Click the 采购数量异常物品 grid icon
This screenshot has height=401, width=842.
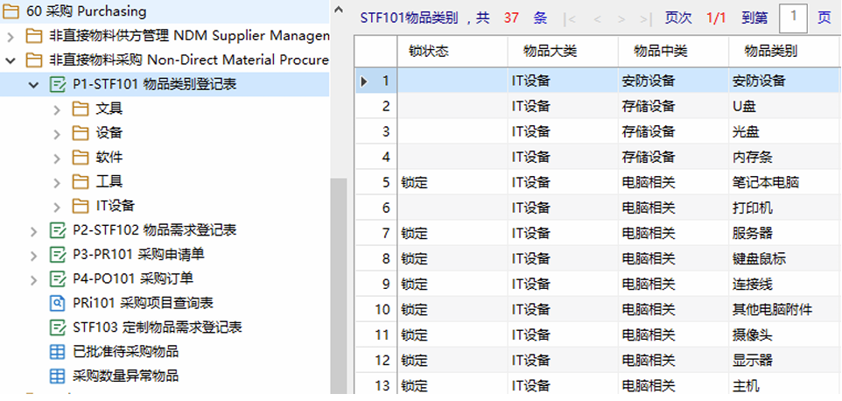click(x=58, y=376)
